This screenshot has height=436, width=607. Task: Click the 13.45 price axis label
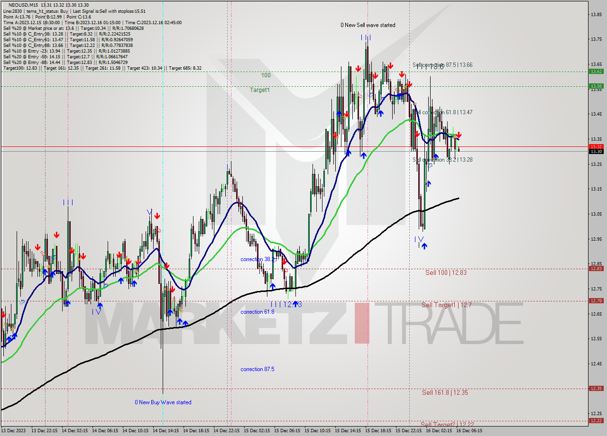[596, 114]
